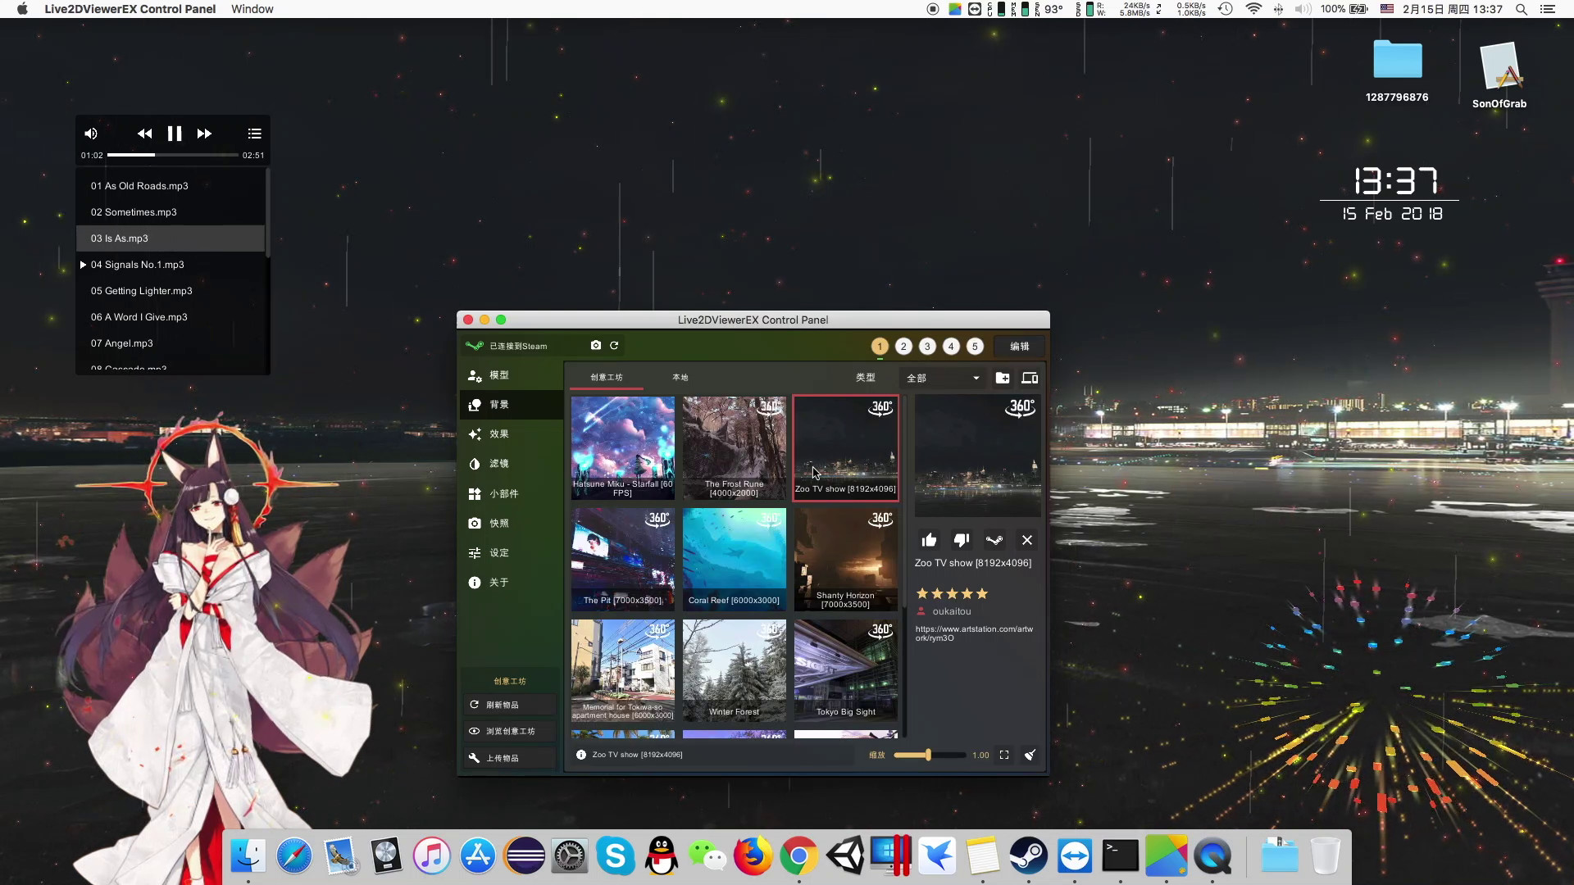The width and height of the screenshot is (1574, 885).
Task: Click the 浏览创意工坊 browse workshop button
Action: click(x=508, y=731)
